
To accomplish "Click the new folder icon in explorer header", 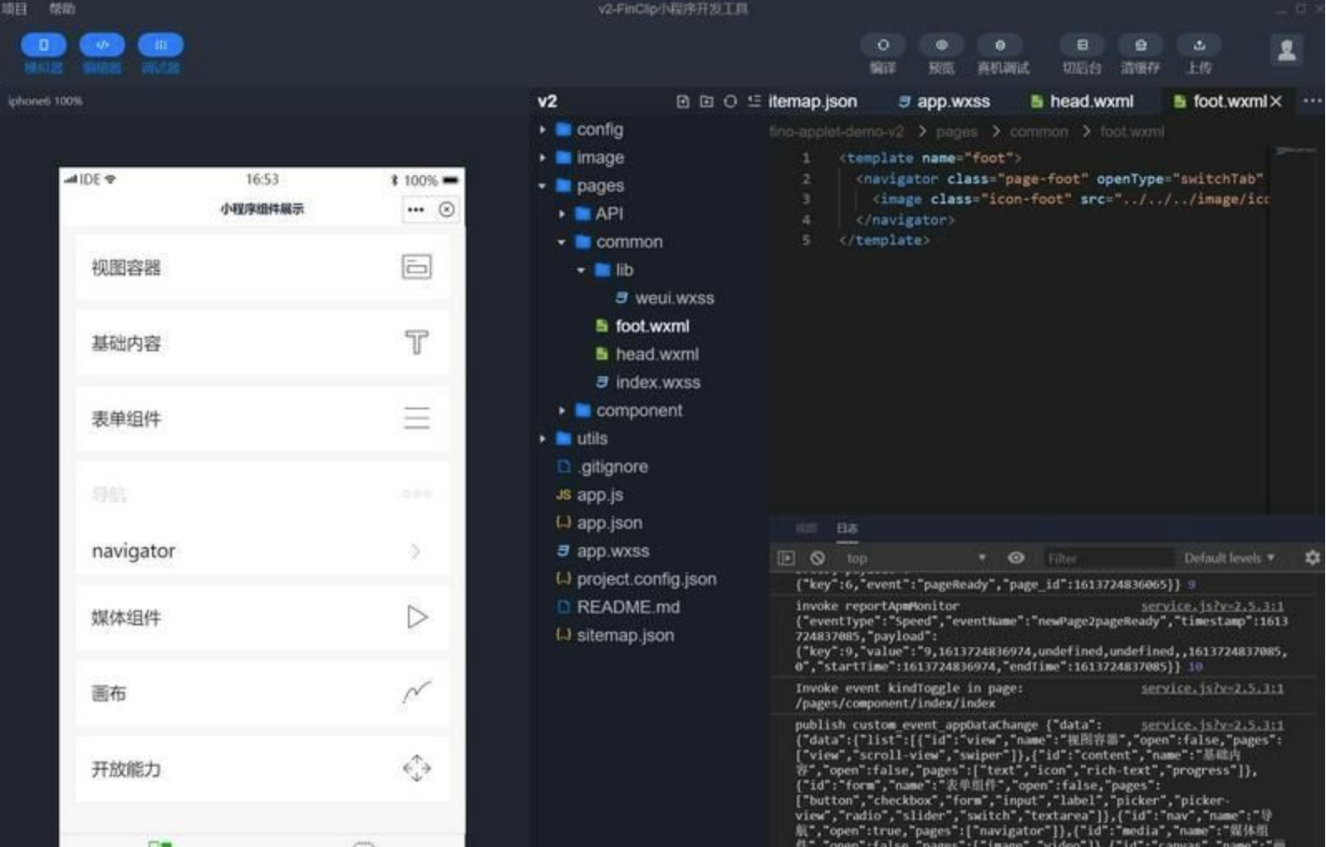I will [706, 101].
